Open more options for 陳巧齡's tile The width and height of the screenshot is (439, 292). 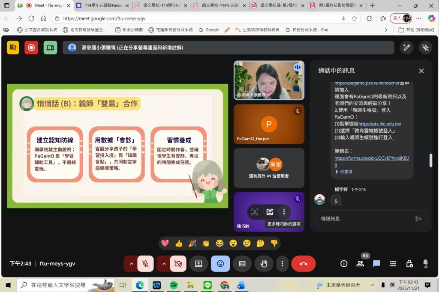tap(283, 212)
